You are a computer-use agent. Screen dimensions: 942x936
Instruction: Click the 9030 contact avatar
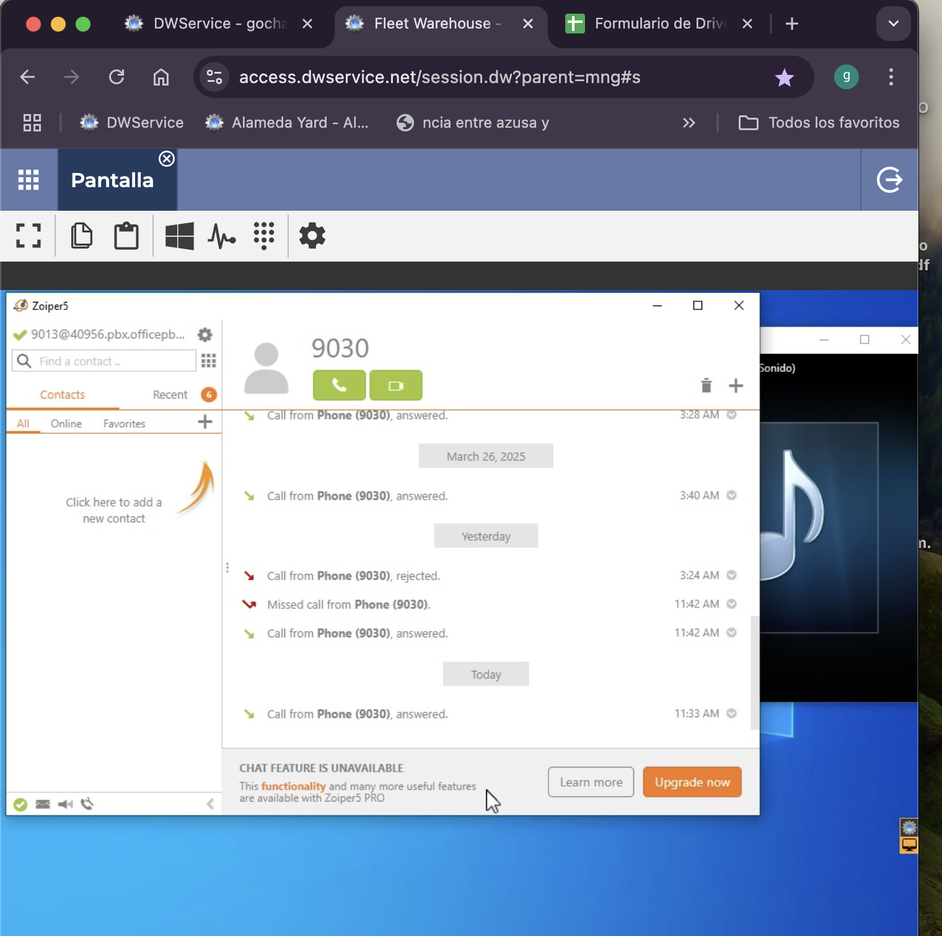pyautogui.click(x=266, y=369)
